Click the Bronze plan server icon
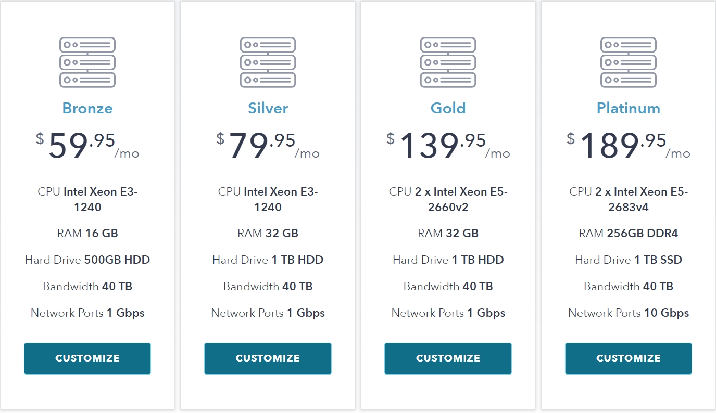 87,62
